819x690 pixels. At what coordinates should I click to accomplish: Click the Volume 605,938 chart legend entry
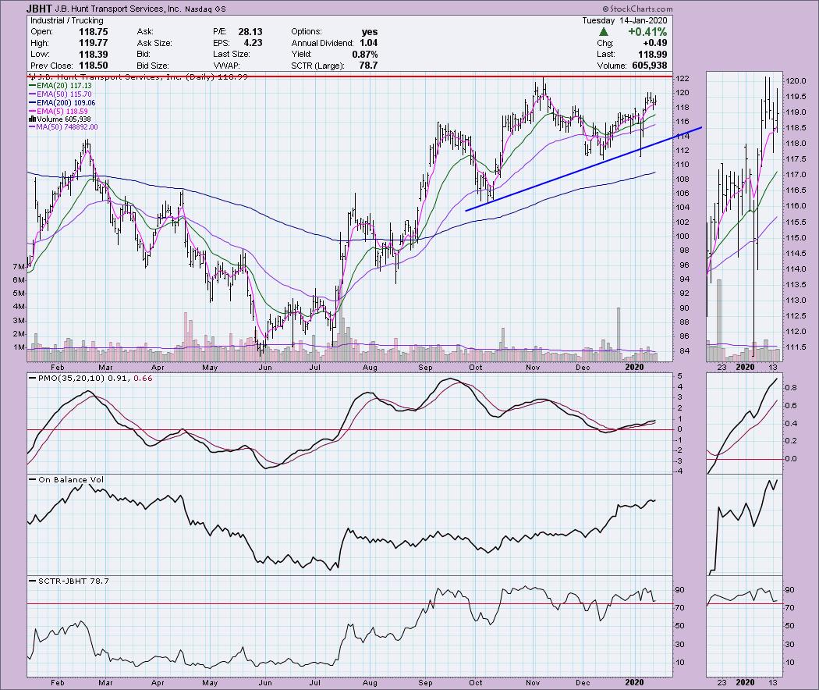pyautogui.click(x=59, y=119)
